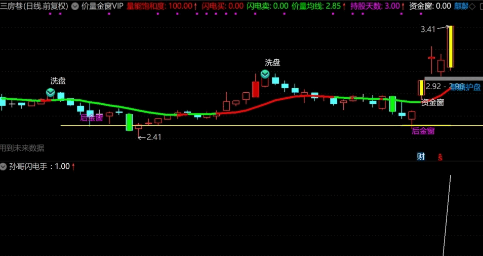Click the red dollar sign icon
Viewport: 483px width, 256px height.
coord(440,157)
